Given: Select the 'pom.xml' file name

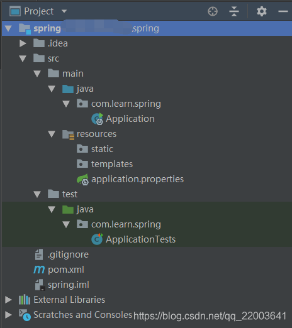Looking at the screenshot, I should [x=66, y=270].
